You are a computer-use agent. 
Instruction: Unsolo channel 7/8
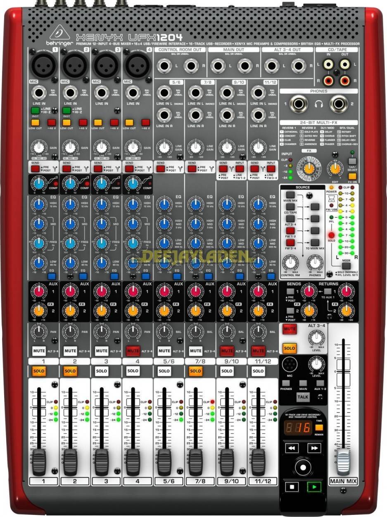[195, 371]
